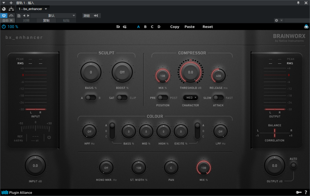Click the LPF Hz knob
The width and height of the screenshot is (310, 196).
(220, 131)
